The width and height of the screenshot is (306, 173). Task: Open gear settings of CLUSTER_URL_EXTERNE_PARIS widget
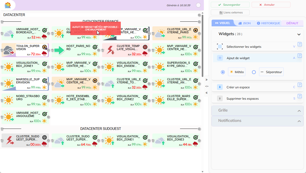point(199,34)
